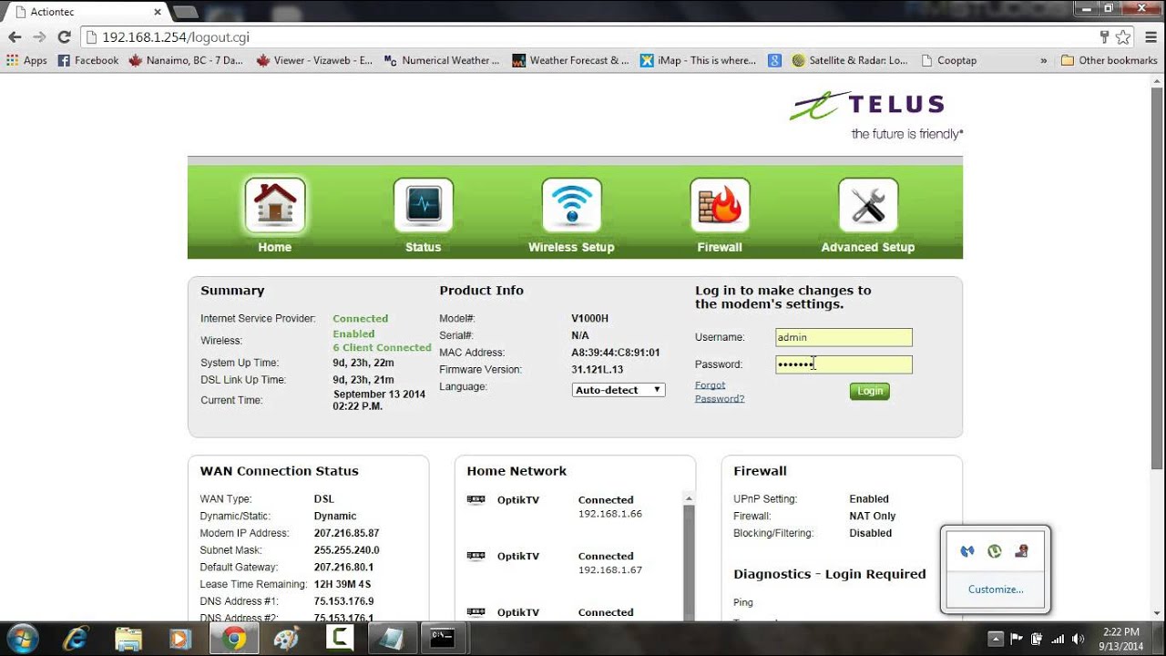Click the Action Center flag tray icon
The width and height of the screenshot is (1166, 656).
click(x=1017, y=639)
